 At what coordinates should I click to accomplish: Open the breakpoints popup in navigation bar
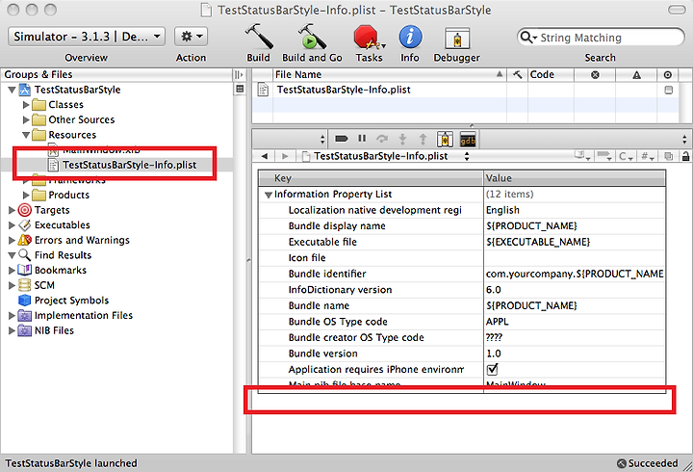[603, 156]
